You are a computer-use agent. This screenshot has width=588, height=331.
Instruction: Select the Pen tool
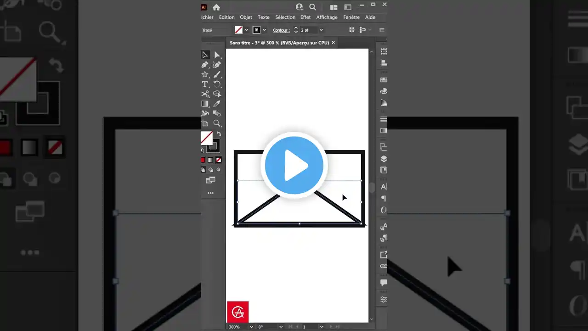pos(205,64)
